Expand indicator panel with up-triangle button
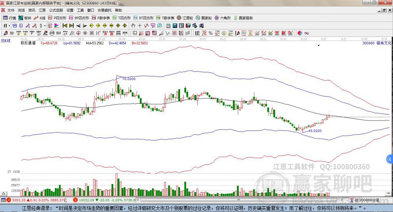Screen dimensions: 393x212 coord(3,193)
